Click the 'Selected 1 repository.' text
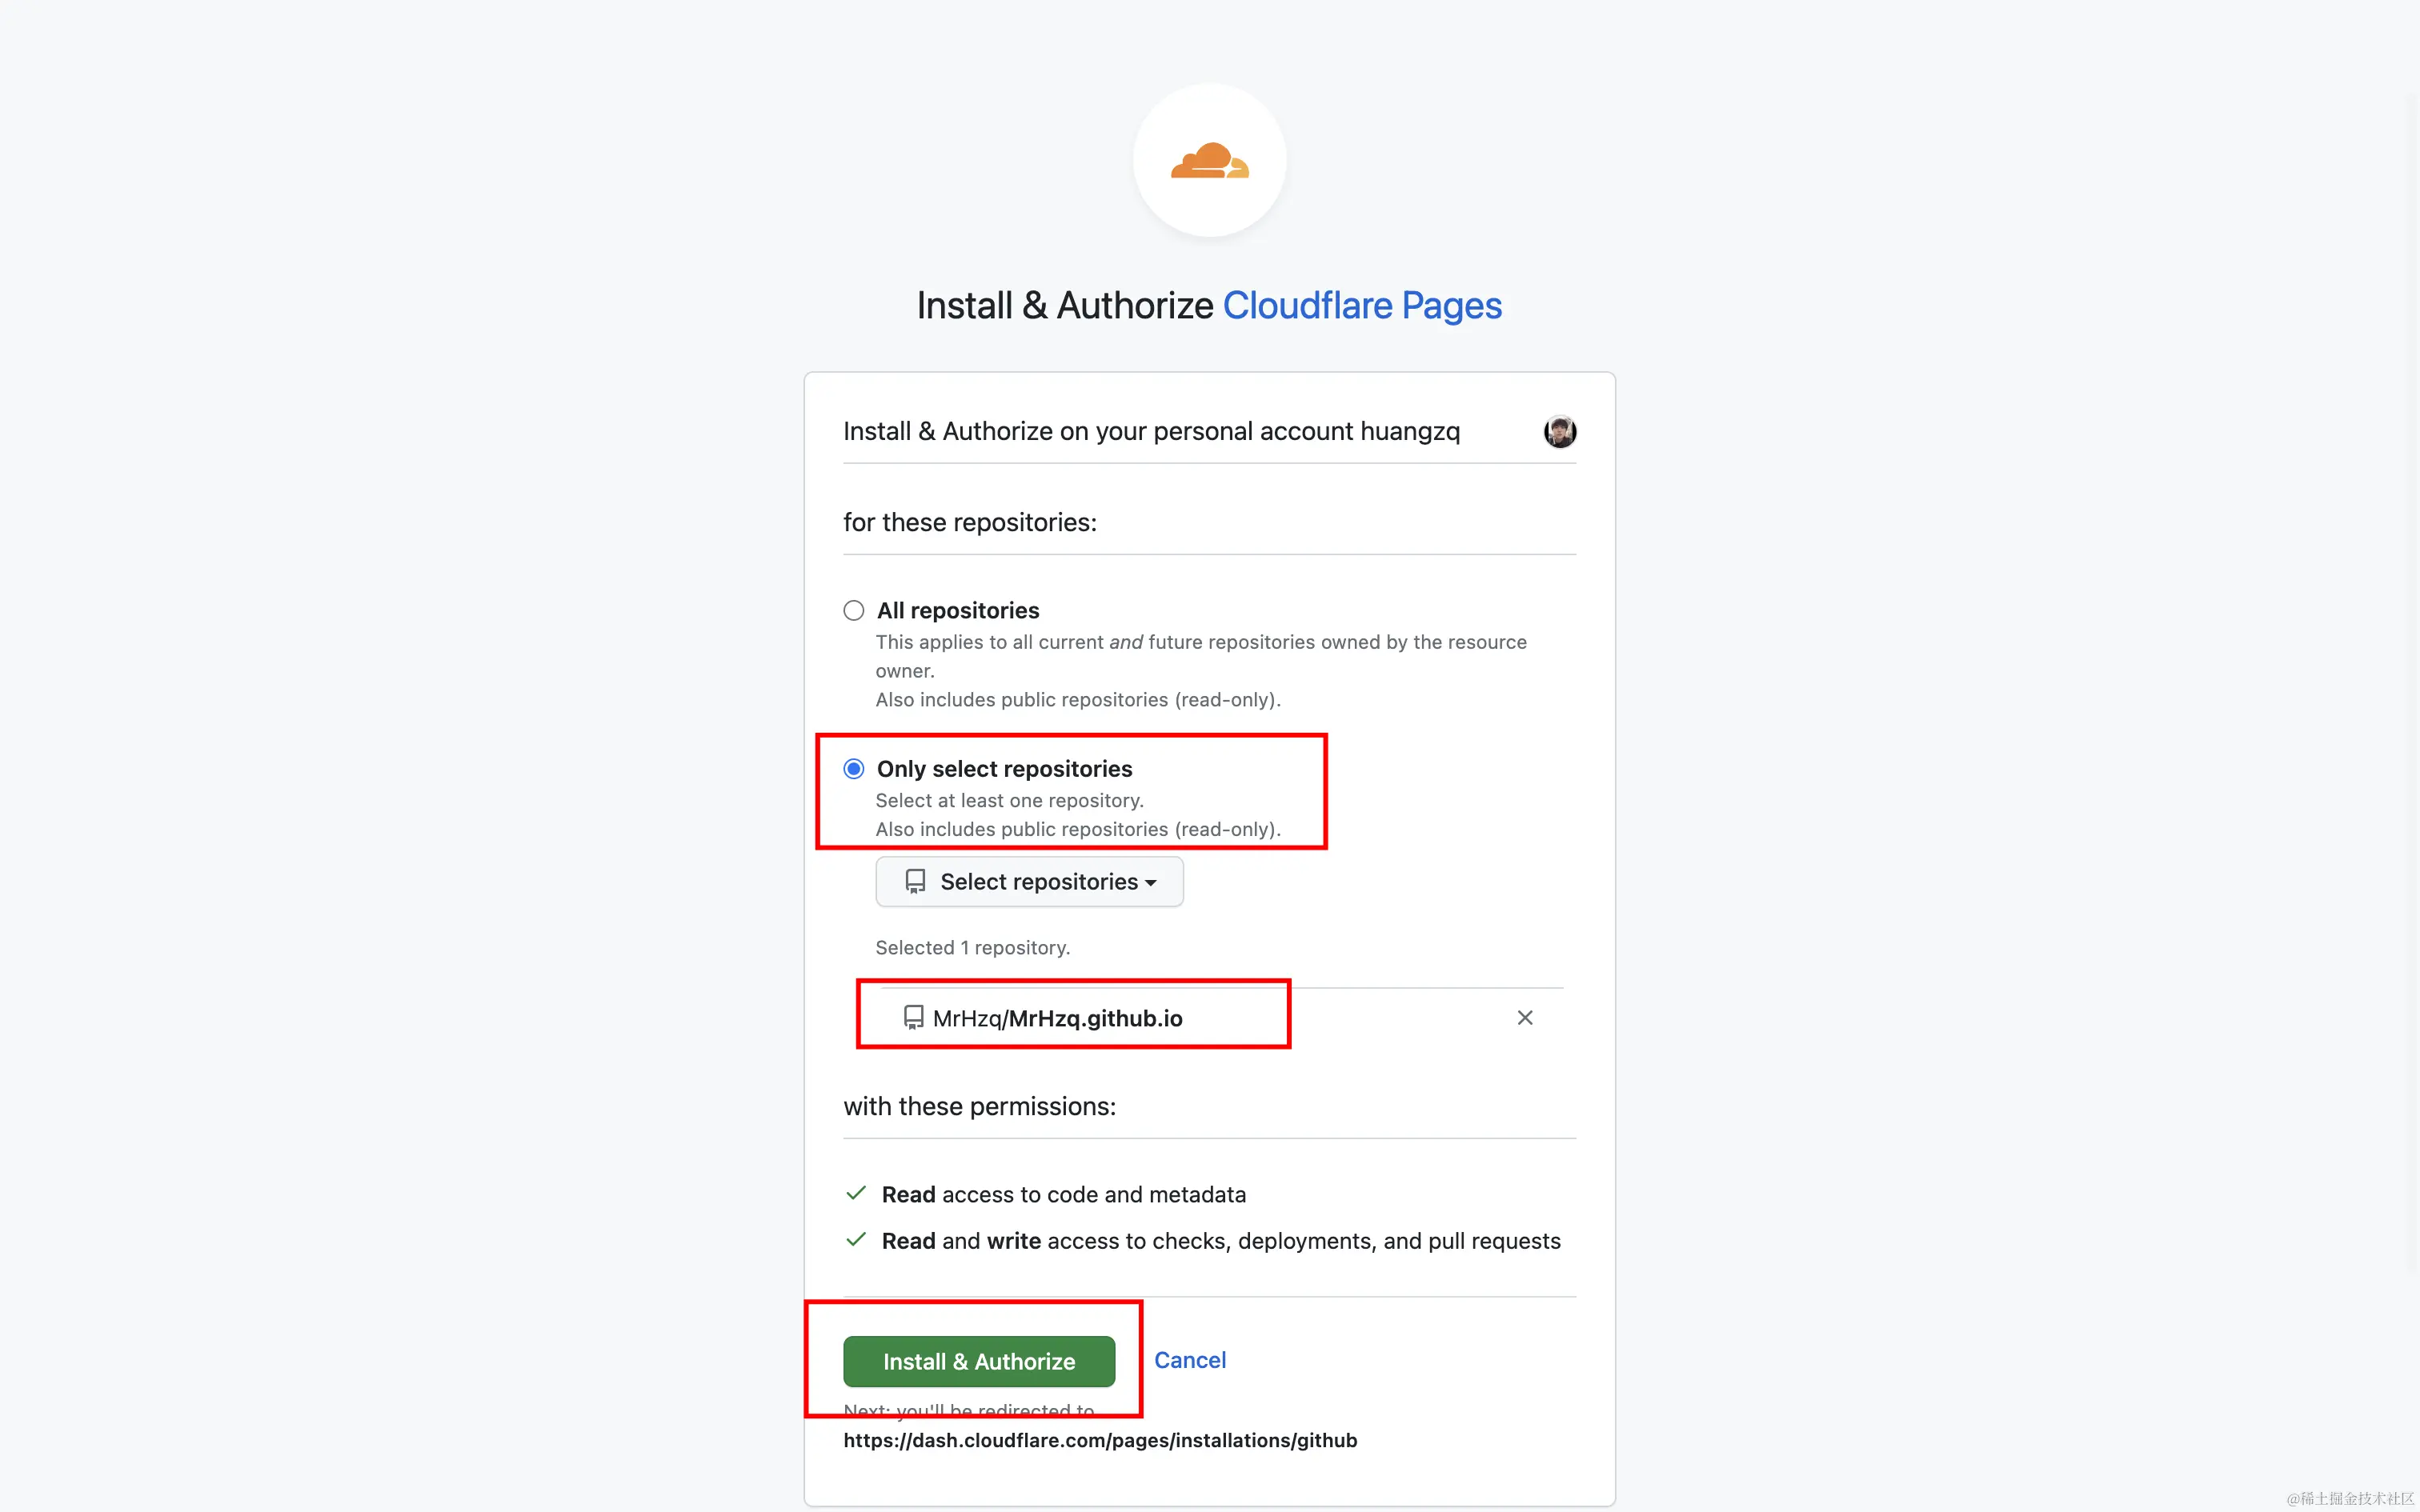 (x=972, y=947)
